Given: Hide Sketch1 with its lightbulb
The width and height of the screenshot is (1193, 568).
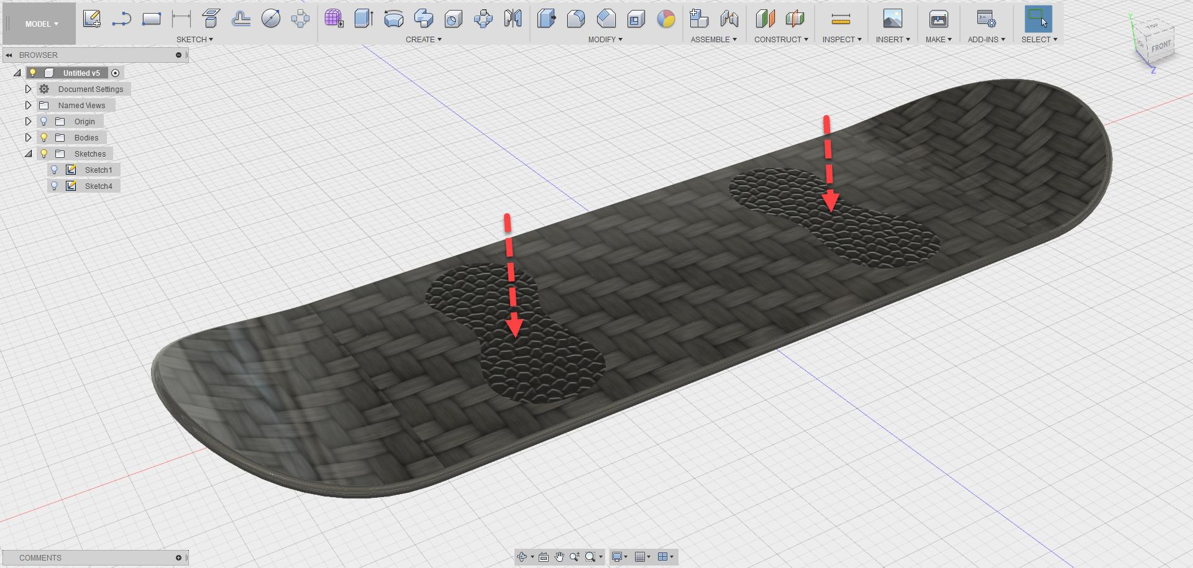Looking at the screenshot, I should (x=55, y=169).
